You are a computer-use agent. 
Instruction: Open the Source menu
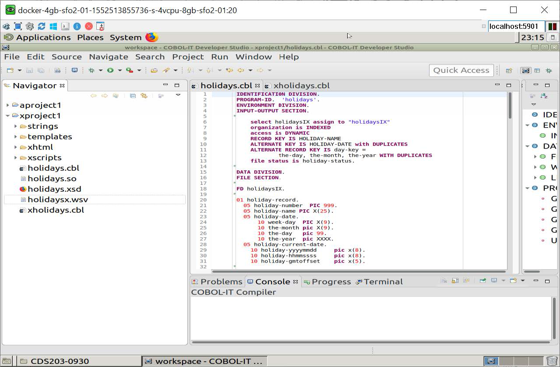click(67, 57)
